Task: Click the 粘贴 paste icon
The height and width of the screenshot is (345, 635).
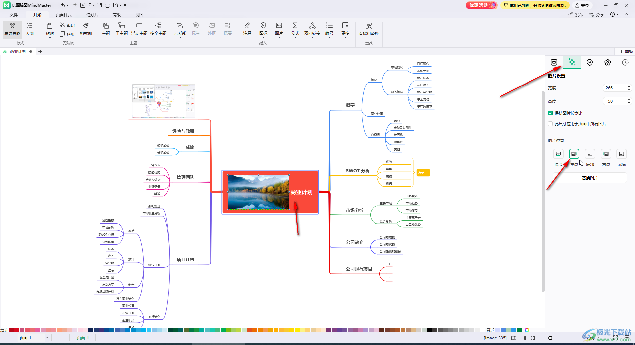Action: [x=50, y=26]
